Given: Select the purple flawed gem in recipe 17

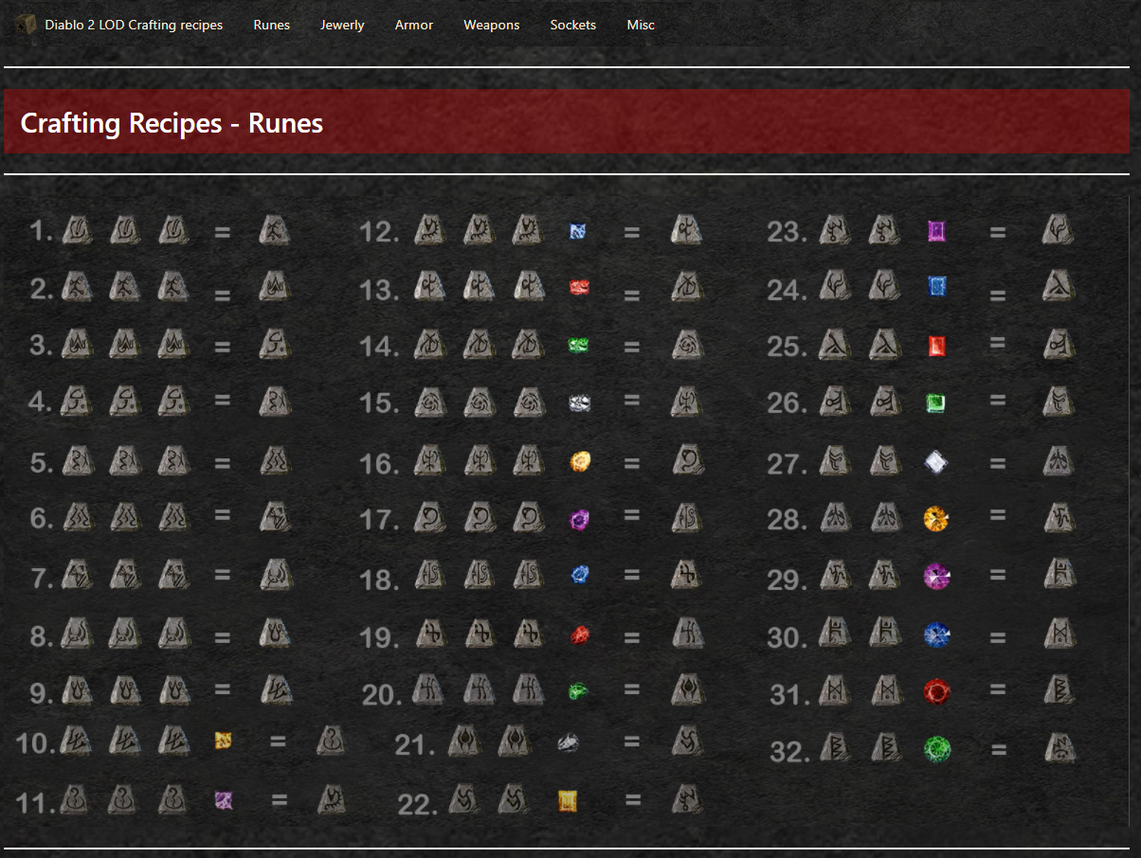Looking at the screenshot, I should pyautogui.click(x=579, y=519).
